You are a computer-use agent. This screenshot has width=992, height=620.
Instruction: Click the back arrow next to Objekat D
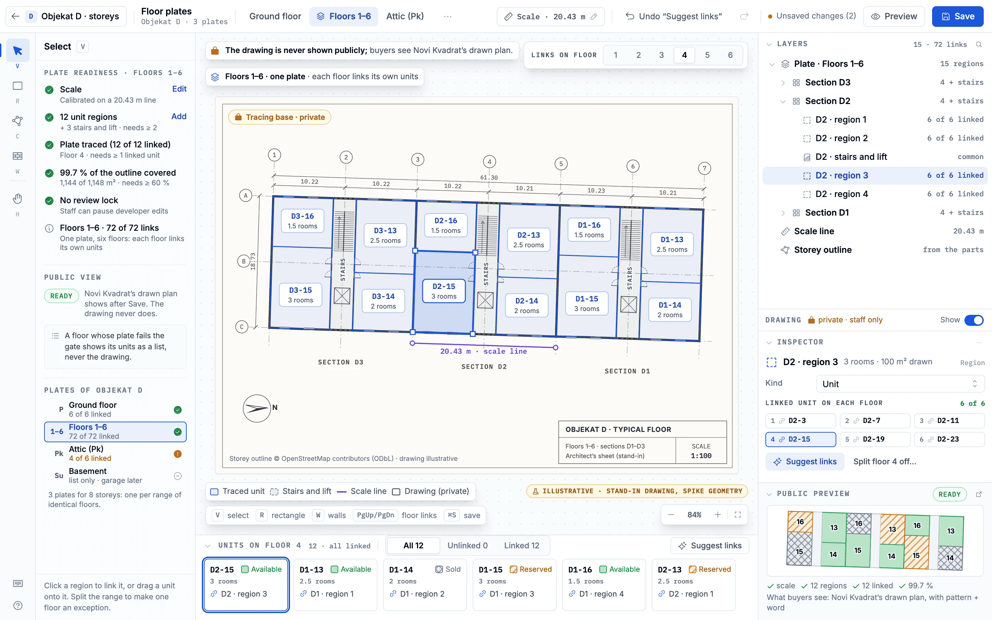(x=15, y=17)
